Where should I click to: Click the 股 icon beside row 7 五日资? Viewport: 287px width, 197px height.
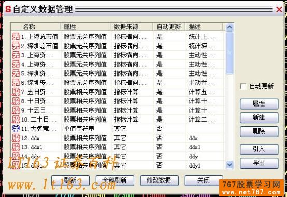pyautogui.click(x=16, y=92)
